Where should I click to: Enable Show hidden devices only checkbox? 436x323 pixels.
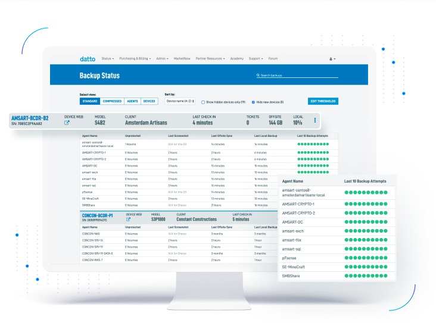point(203,102)
